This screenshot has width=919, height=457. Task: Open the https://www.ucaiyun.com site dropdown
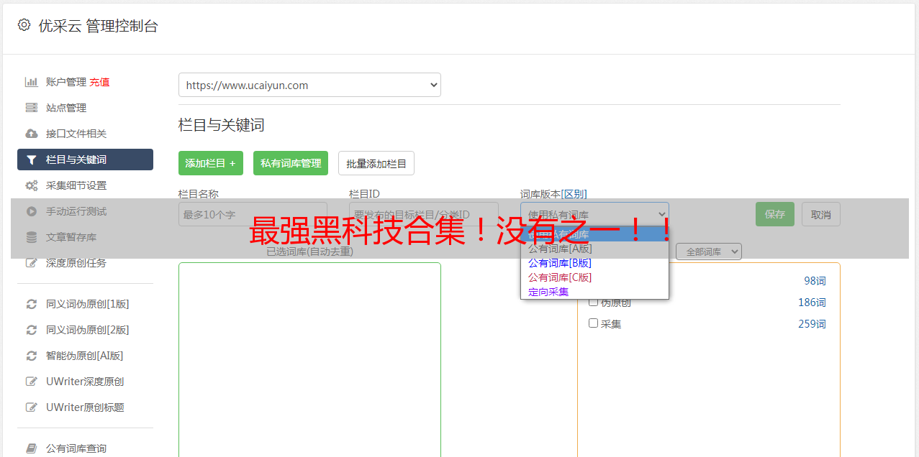(309, 85)
